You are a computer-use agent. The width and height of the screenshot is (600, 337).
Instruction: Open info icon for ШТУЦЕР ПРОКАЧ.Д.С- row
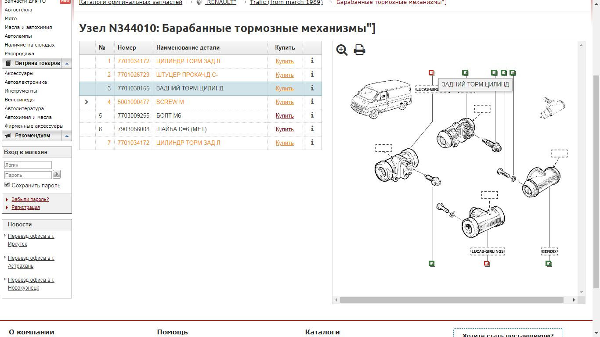click(312, 74)
